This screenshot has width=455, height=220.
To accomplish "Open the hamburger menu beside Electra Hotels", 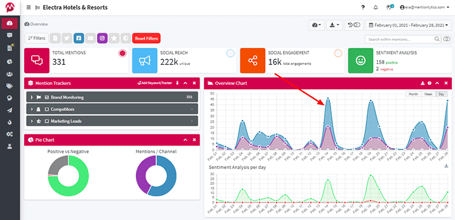I will click(x=29, y=7).
